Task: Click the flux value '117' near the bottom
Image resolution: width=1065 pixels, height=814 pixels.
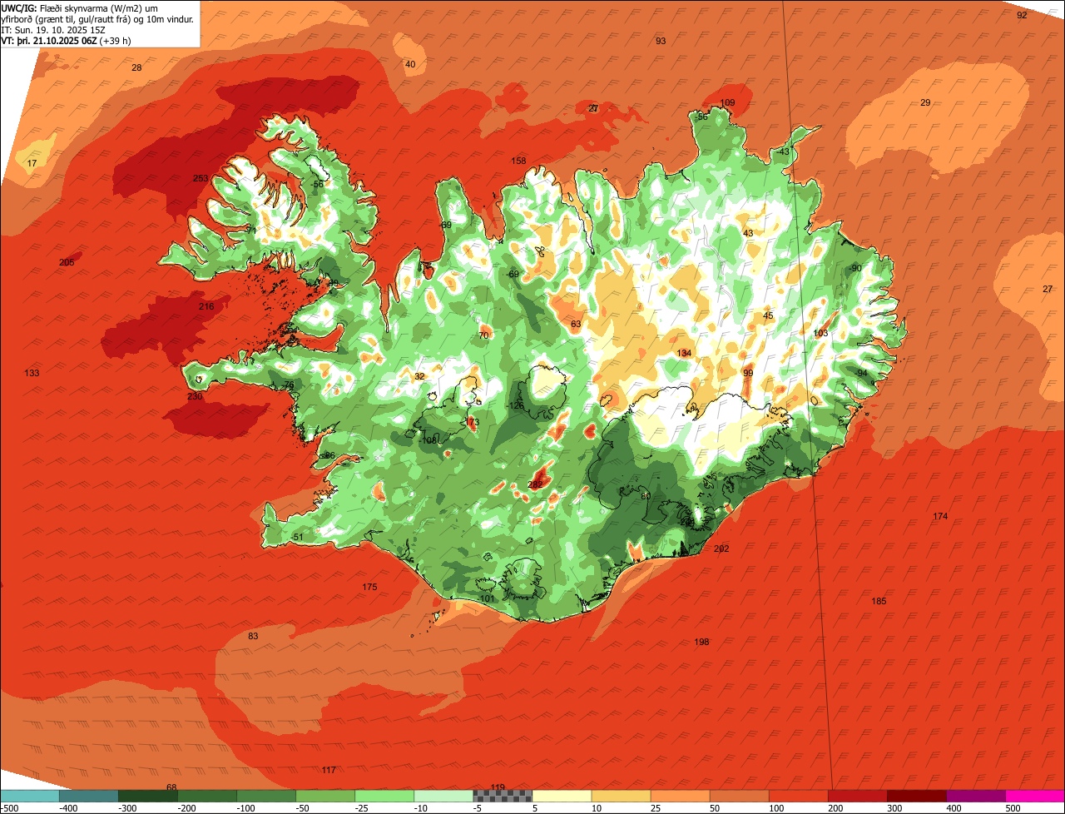Action: 329,770
